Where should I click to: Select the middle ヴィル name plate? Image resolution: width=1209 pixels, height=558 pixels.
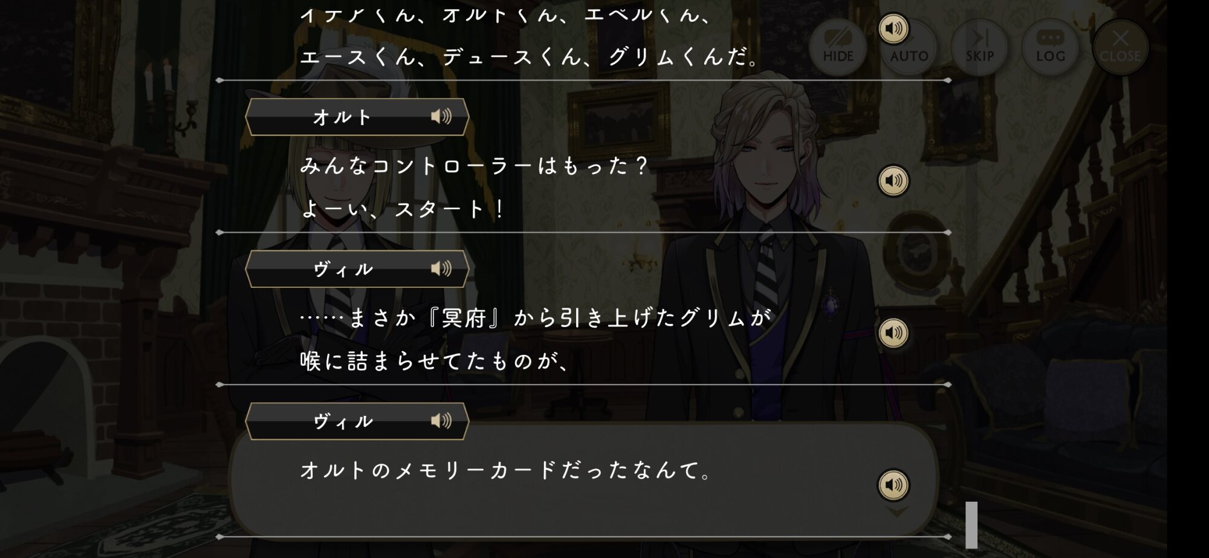[x=357, y=269]
